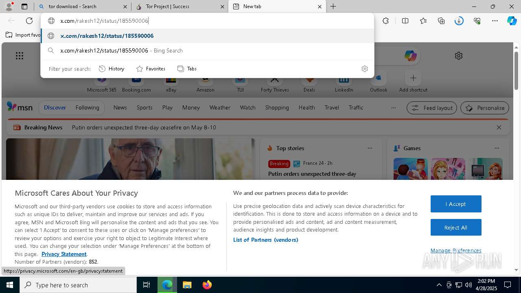Filter search by History
This screenshot has height=293, width=521.
[x=112, y=69]
